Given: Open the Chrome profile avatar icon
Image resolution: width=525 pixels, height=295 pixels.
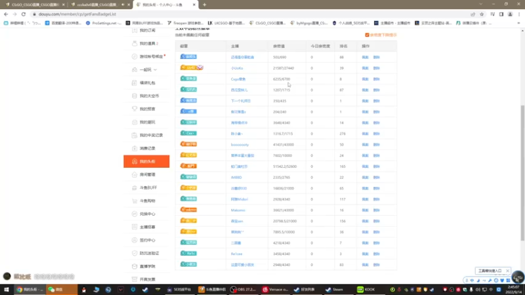Looking at the screenshot, I should [510, 14].
